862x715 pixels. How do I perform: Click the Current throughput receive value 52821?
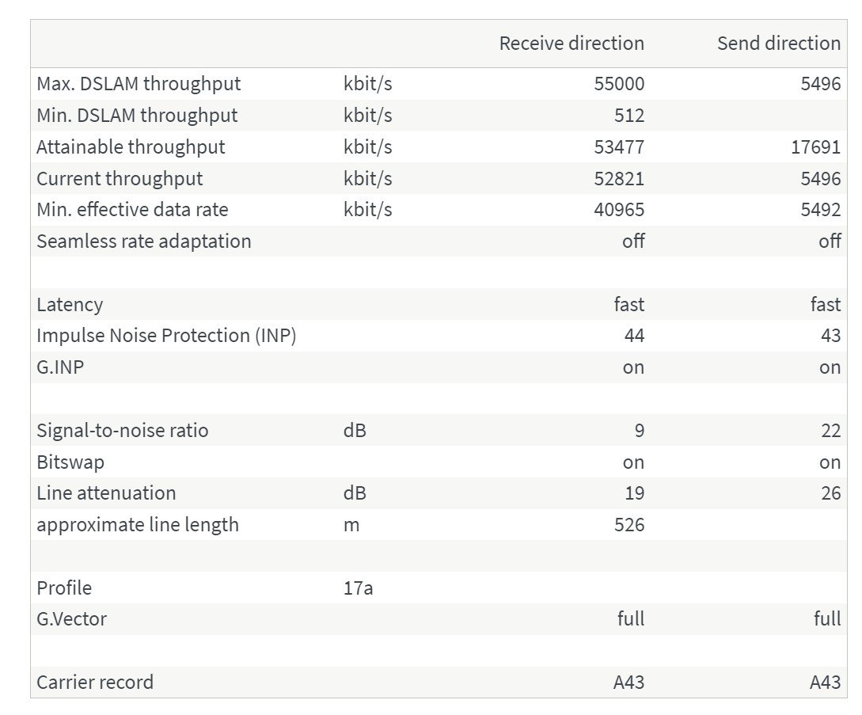point(619,178)
